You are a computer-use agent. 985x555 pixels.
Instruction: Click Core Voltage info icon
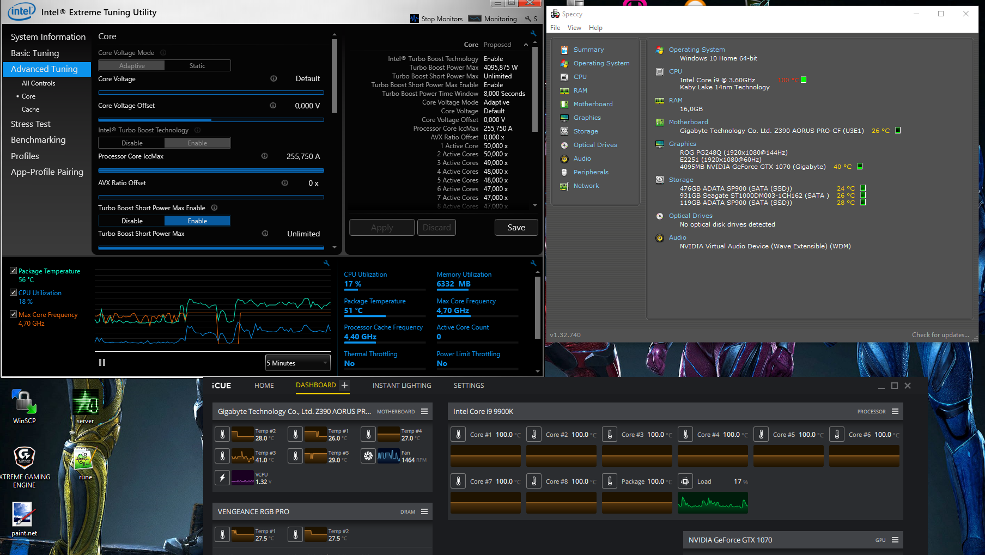coord(273,78)
